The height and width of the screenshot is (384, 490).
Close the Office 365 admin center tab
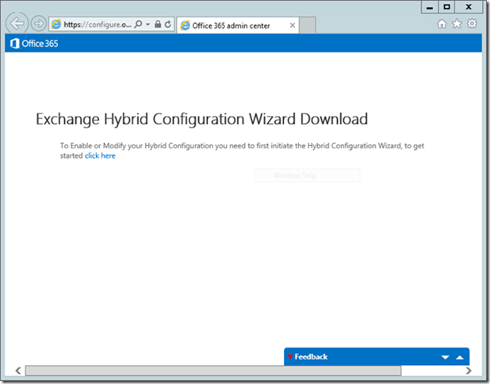pos(293,25)
